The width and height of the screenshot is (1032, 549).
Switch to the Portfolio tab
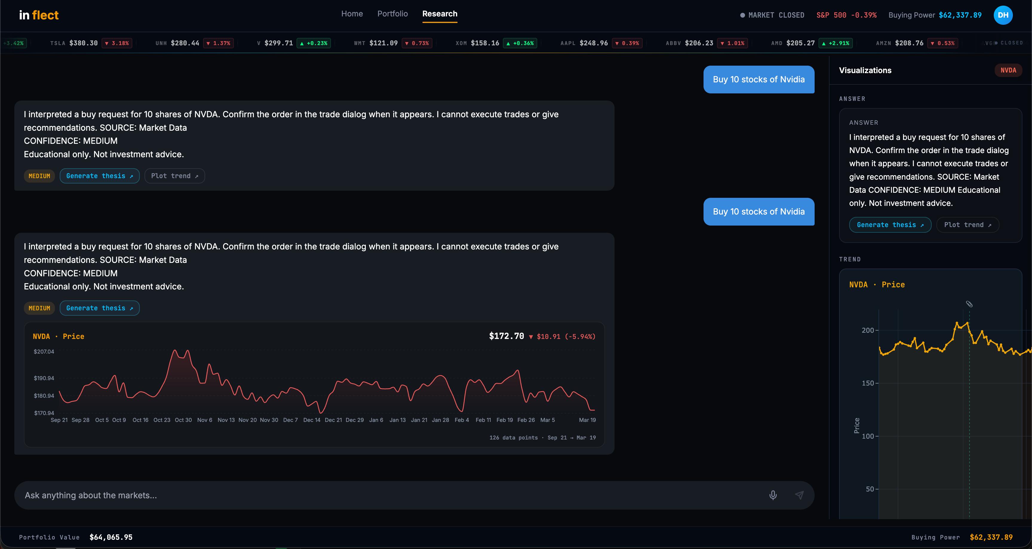tap(392, 14)
